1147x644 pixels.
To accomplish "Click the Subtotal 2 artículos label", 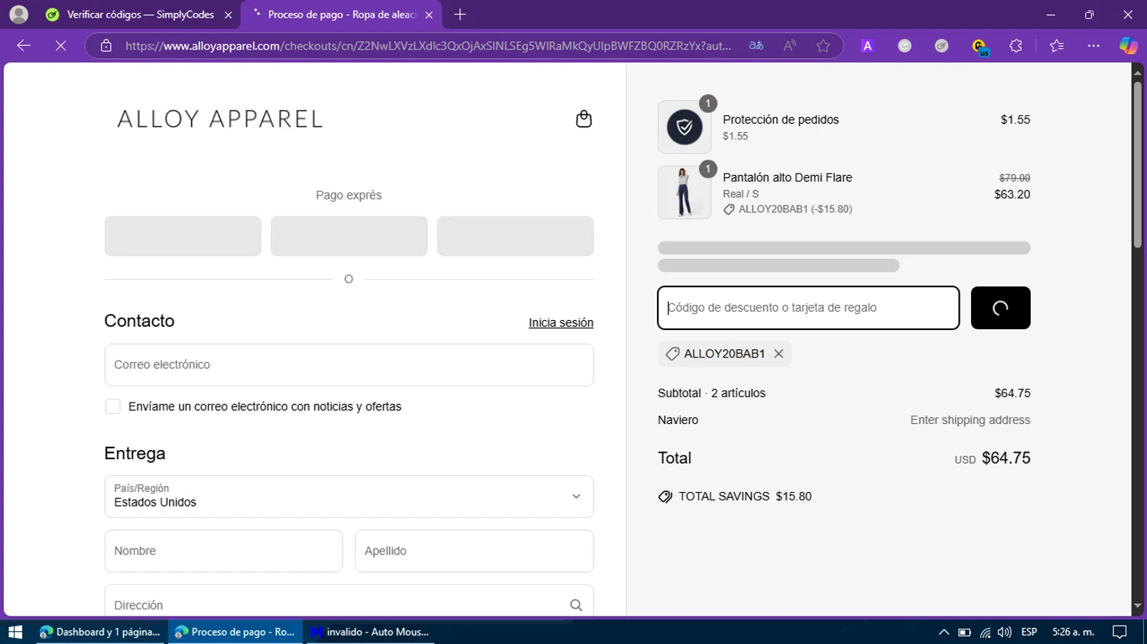I will tap(711, 393).
